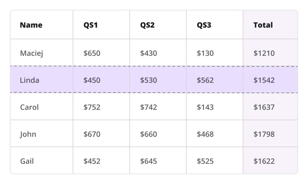Select Carol's QS1 value $752
Viewport: 308px width, 184px height.
[92, 107]
